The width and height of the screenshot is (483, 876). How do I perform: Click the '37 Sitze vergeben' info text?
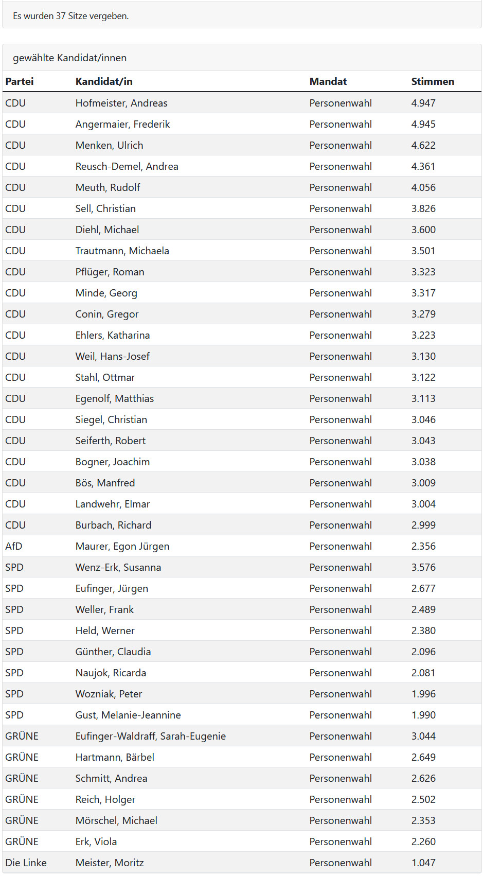(71, 16)
